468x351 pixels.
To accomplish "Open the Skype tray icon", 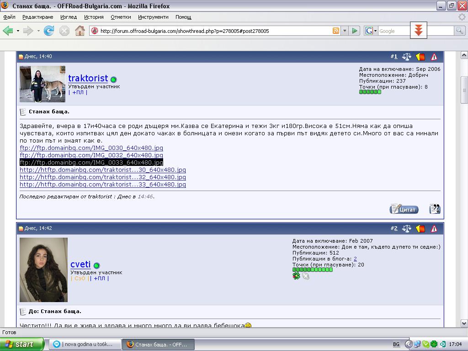I will pos(425,344).
